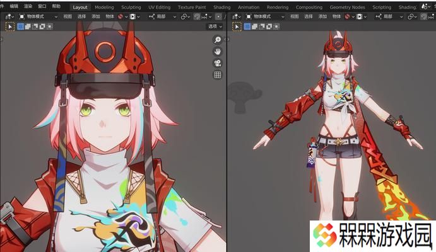Open 视图 menu in left viewport
Viewport: 436px width, 252px height.
(x=68, y=16)
